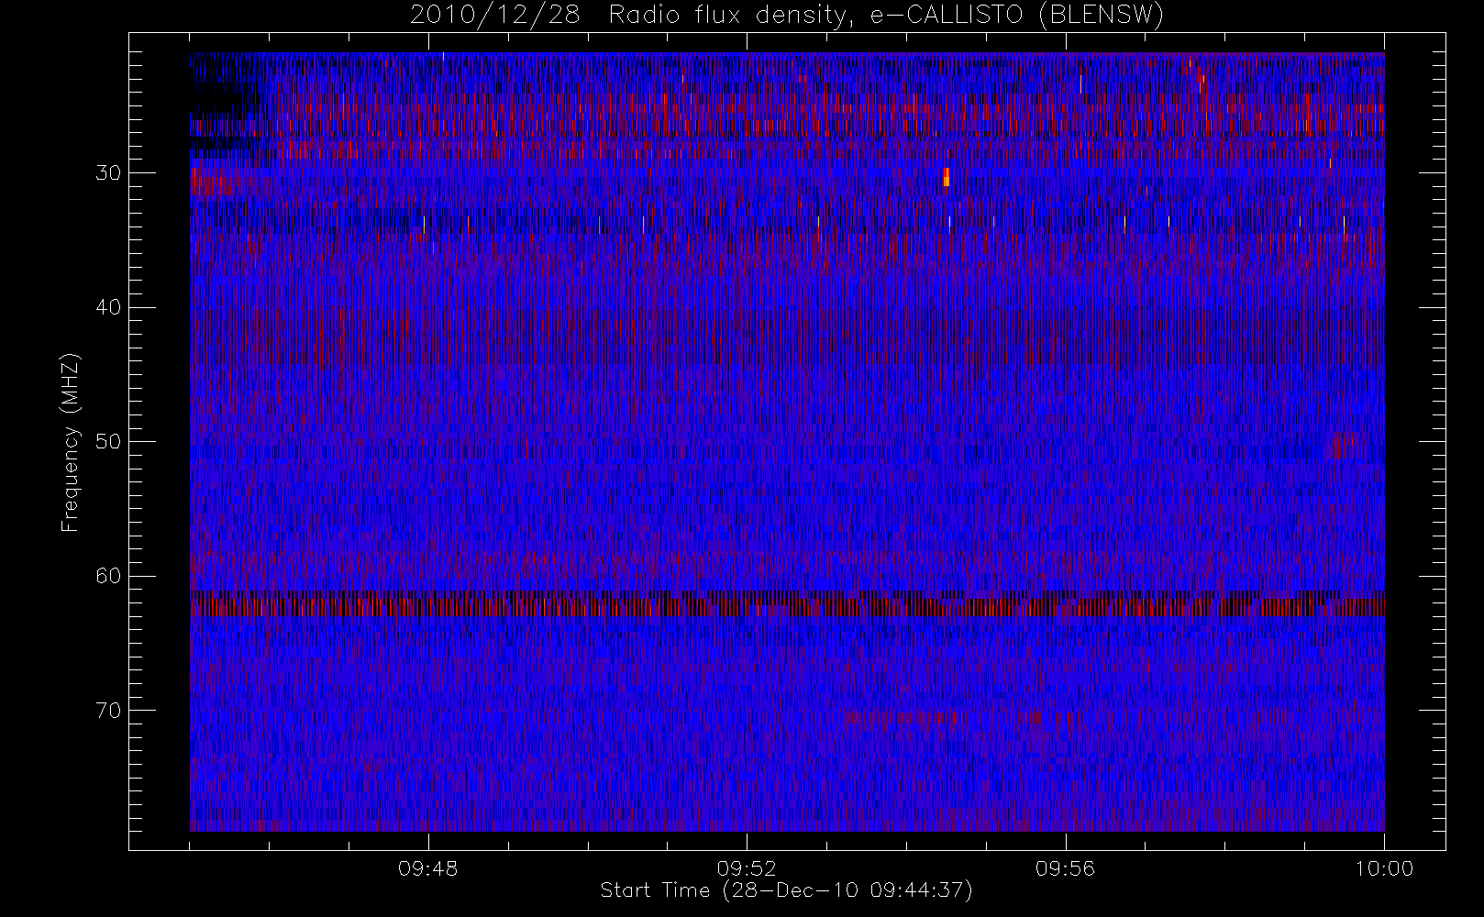The image size is (1484, 917).
Task: Click the 30 frequency tick label
Action: click(108, 173)
